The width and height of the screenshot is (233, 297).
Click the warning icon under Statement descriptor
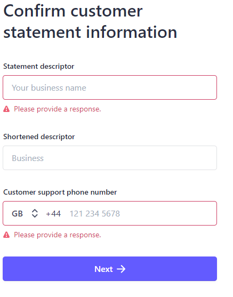pyautogui.click(x=6, y=109)
